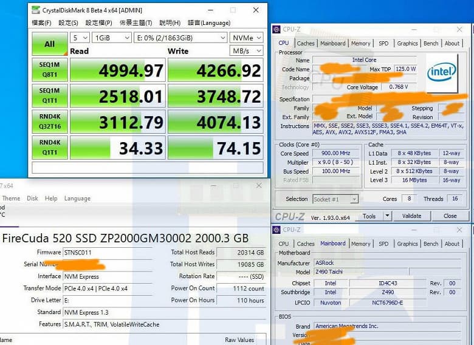Click SEQ1M Q8T1 read result 4994.97
This screenshot has width=474, height=345.
(x=118, y=70)
